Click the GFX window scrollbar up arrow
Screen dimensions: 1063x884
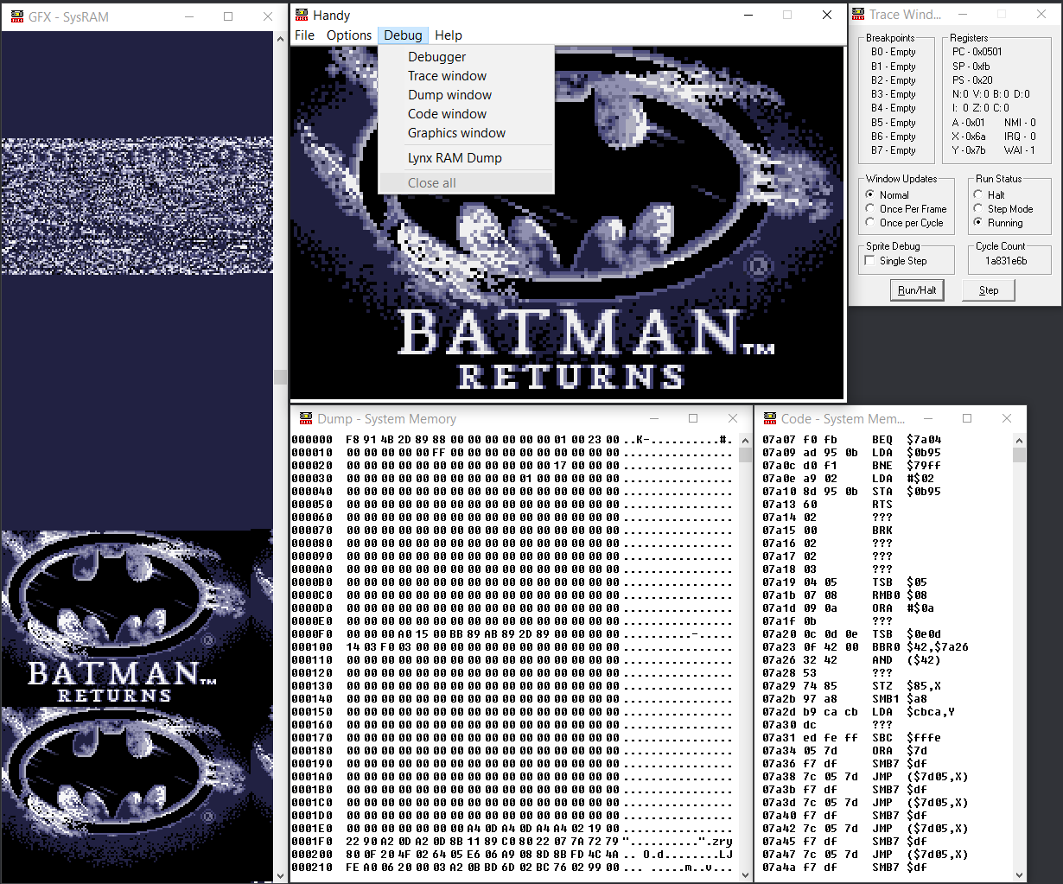click(280, 39)
